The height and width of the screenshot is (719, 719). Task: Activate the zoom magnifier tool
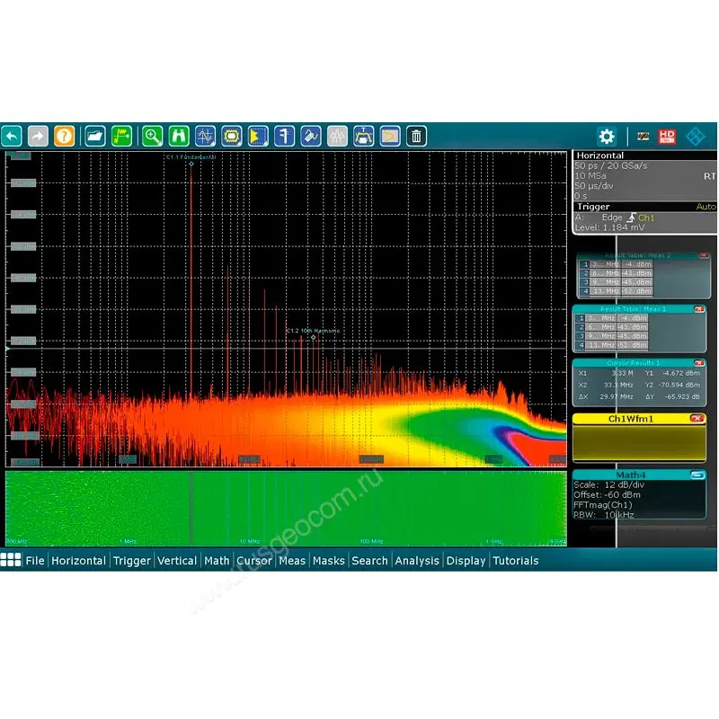pyautogui.click(x=153, y=136)
